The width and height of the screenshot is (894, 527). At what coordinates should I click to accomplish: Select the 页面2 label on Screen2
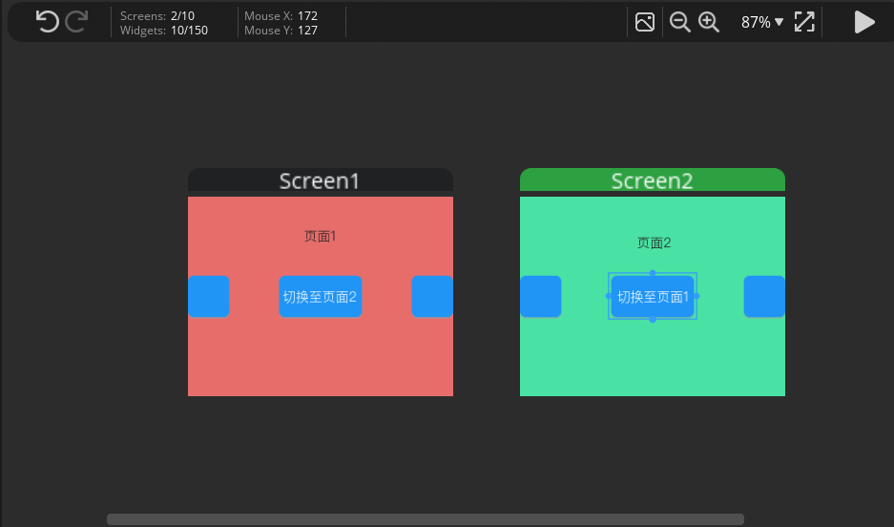[654, 242]
